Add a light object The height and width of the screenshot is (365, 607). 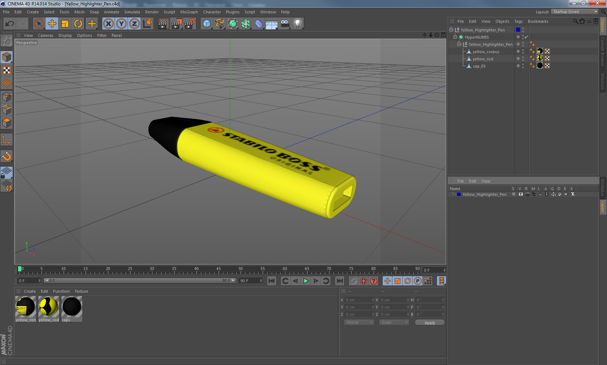[298, 24]
